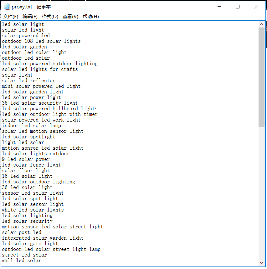Click line 'integrated solar garden light'
The image size is (267, 269).
(43, 238)
